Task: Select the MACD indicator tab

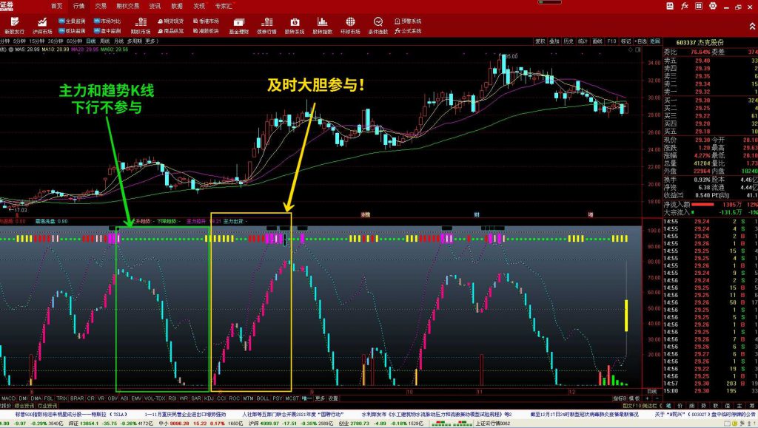Action: click(8, 398)
